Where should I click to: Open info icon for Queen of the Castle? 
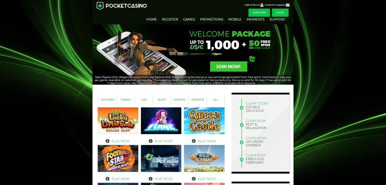194,141
